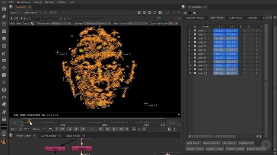Open the Global frame range dropdown

pyautogui.click(x=39, y=129)
